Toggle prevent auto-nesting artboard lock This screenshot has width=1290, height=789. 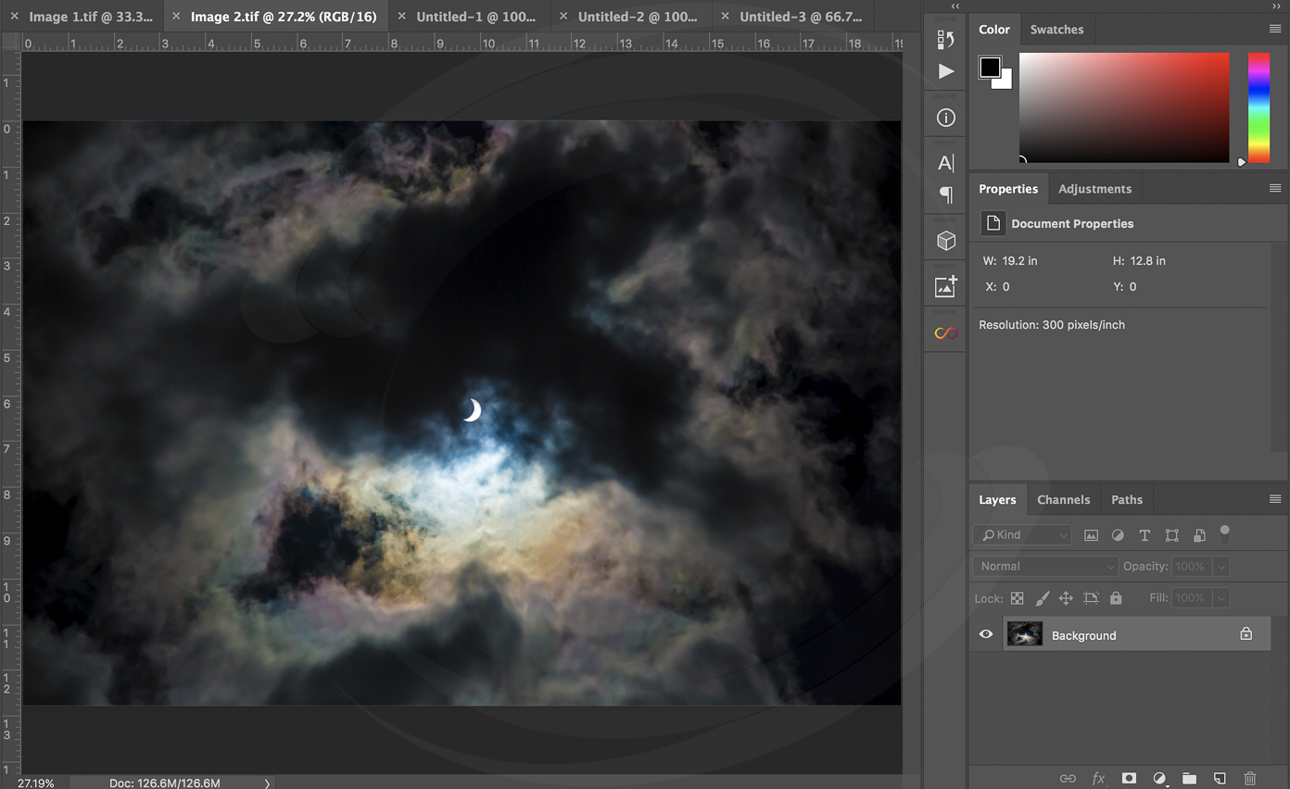(x=1091, y=598)
